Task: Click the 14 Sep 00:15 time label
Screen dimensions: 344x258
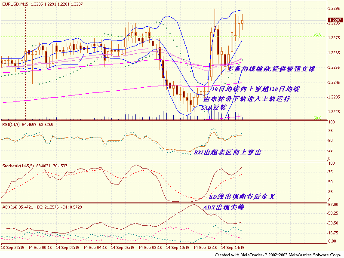Action: pyautogui.click(x=40, y=248)
